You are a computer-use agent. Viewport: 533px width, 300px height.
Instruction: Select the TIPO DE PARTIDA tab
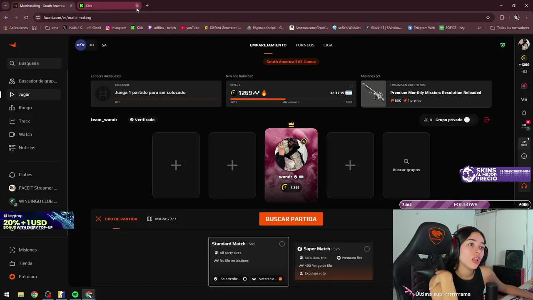[117, 219]
